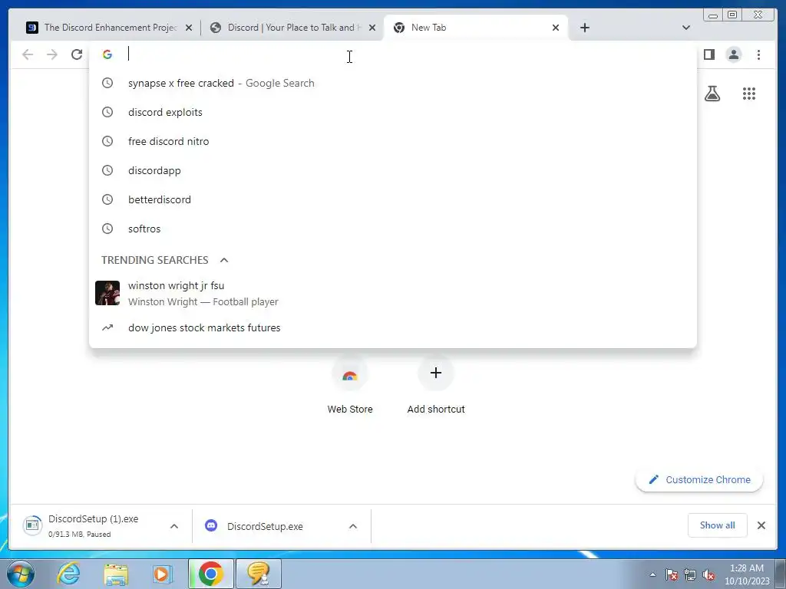Open the Google apps grid
The height and width of the screenshot is (589, 786).
point(749,94)
